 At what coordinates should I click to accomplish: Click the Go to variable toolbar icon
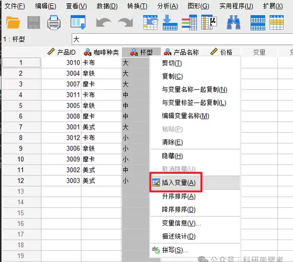[x=170, y=22]
